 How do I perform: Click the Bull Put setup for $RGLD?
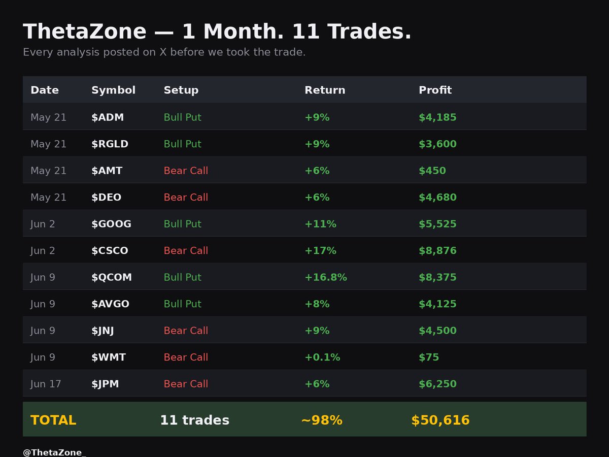click(x=182, y=144)
